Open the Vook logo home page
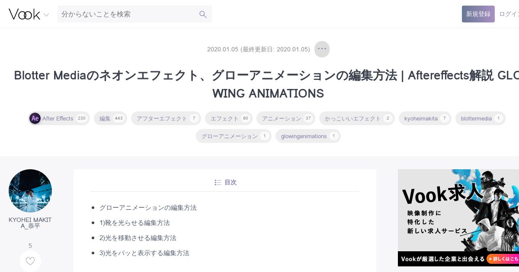The width and height of the screenshot is (519, 272). [24, 14]
